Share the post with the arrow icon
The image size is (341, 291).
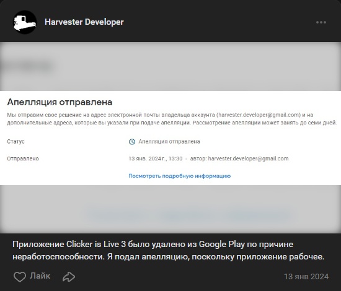(69, 277)
